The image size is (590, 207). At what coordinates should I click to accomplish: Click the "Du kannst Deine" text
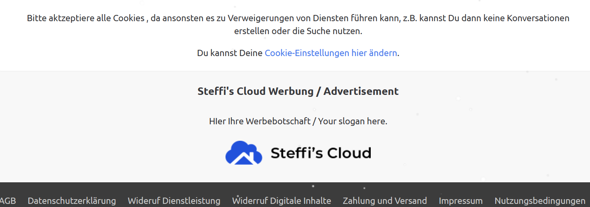pyautogui.click(x=229, y=53)
